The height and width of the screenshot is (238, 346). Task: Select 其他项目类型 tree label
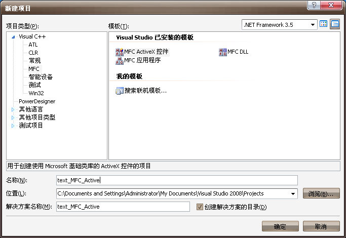(x=37, y=117)
